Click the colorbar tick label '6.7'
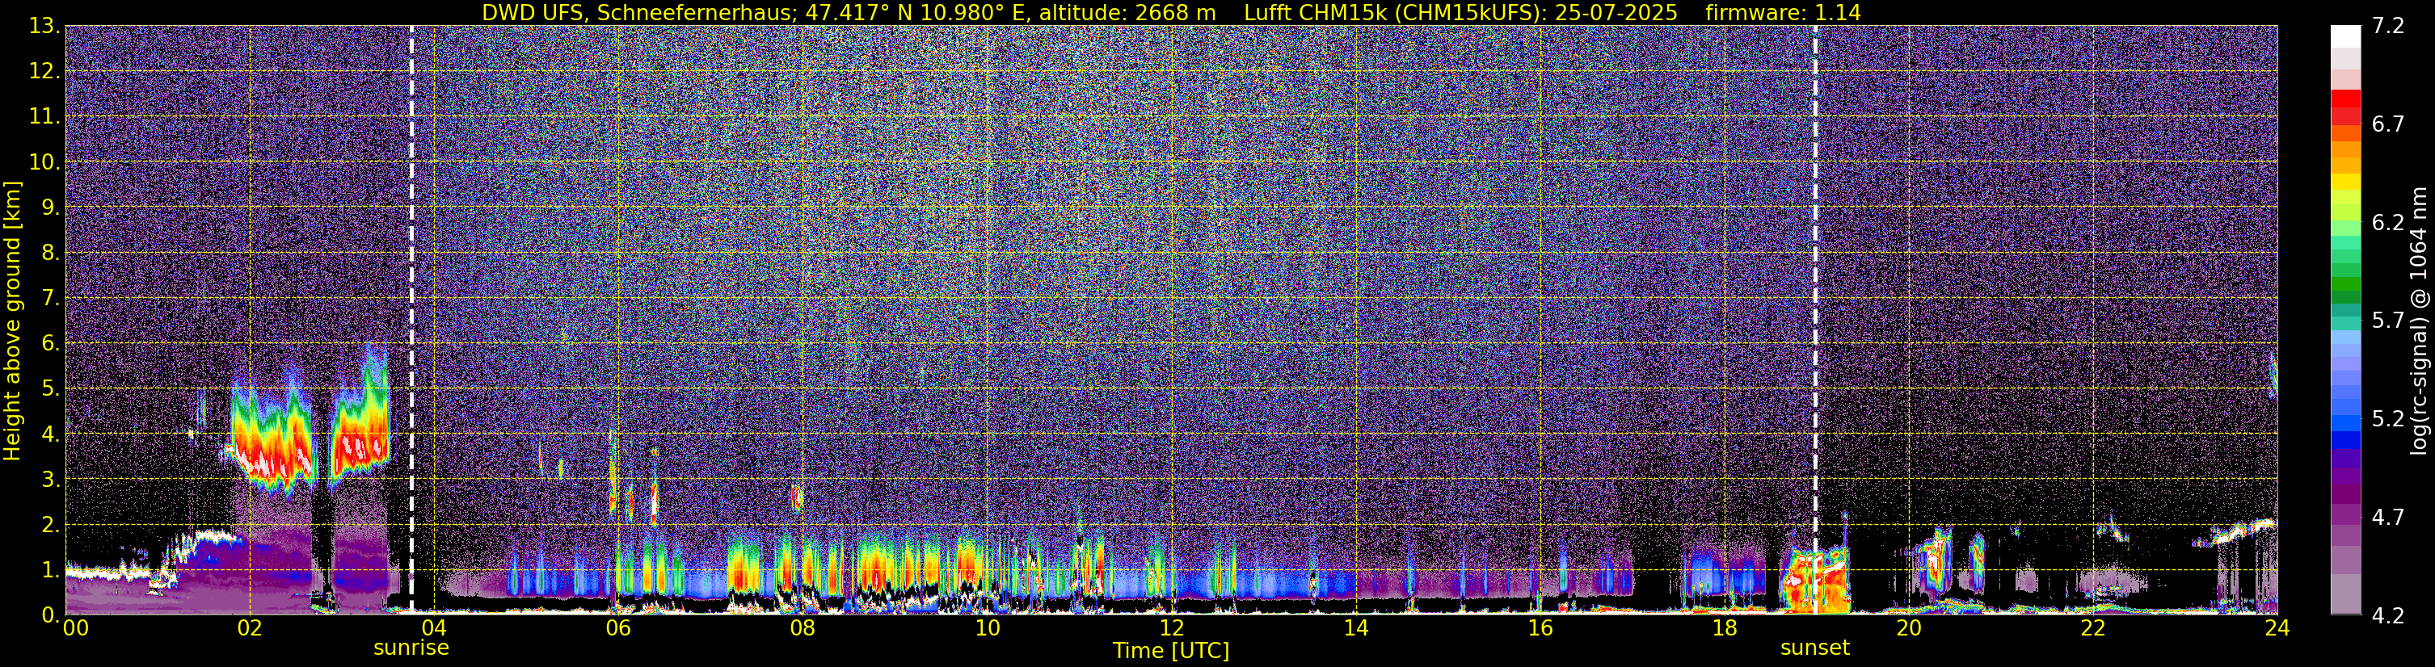The width and height of the screenshot is (2435, 667). (2388, 124)
